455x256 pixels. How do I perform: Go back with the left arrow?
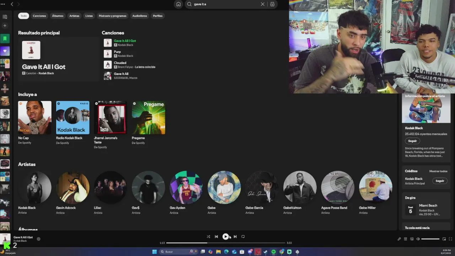coord(12,4)
